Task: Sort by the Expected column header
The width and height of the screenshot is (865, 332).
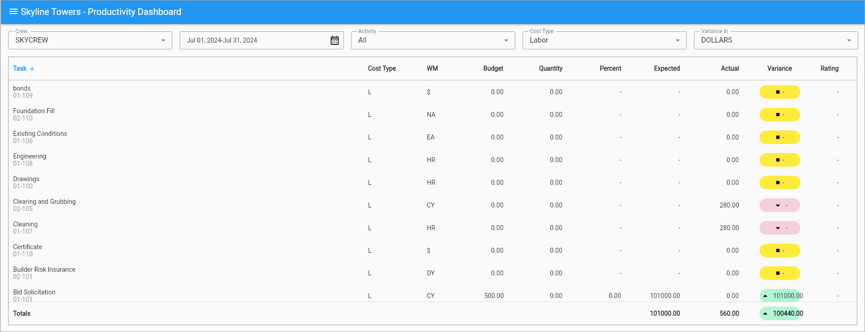Action: pos(667,68)
